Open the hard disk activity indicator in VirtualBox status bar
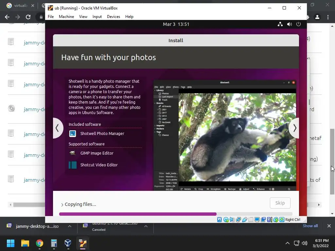Viewport: 335px width, 251px height. pyautogui.click(x=220, y=220)
